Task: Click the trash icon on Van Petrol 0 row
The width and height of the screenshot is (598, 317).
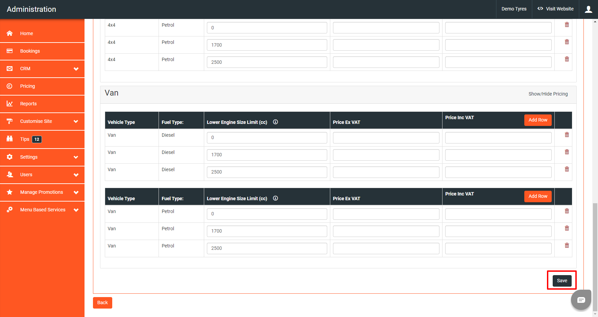Action: point(567,211)
